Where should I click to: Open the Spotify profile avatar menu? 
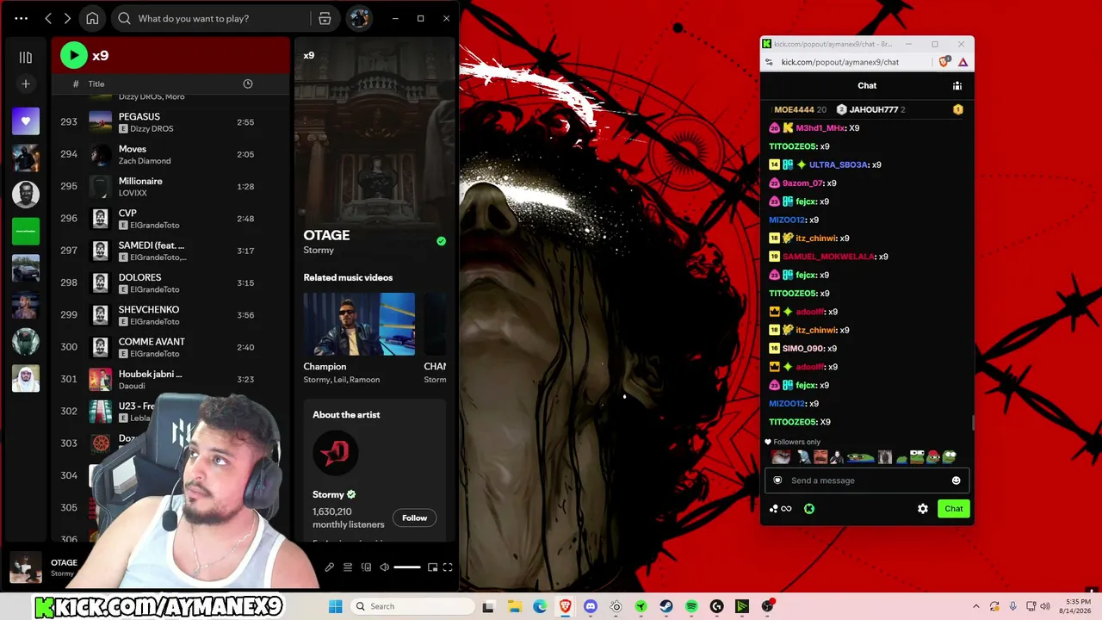point(359,18)
